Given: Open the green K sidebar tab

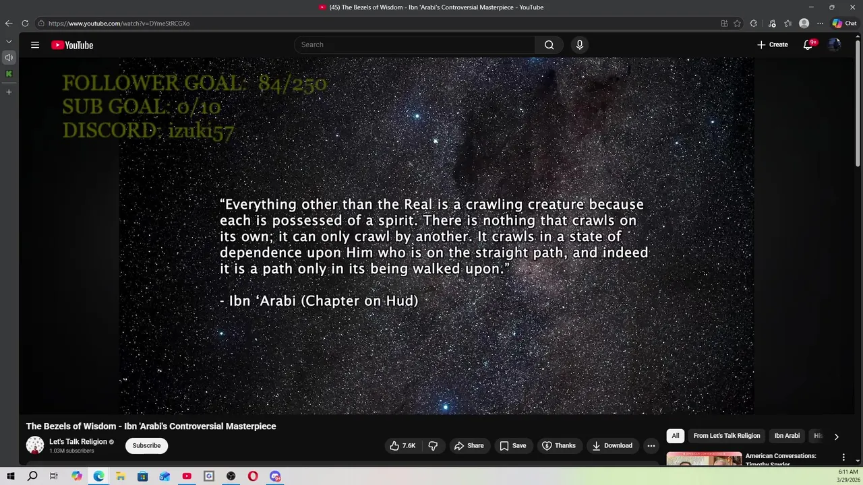Looking at the screenshot, I should coord(9,74).
